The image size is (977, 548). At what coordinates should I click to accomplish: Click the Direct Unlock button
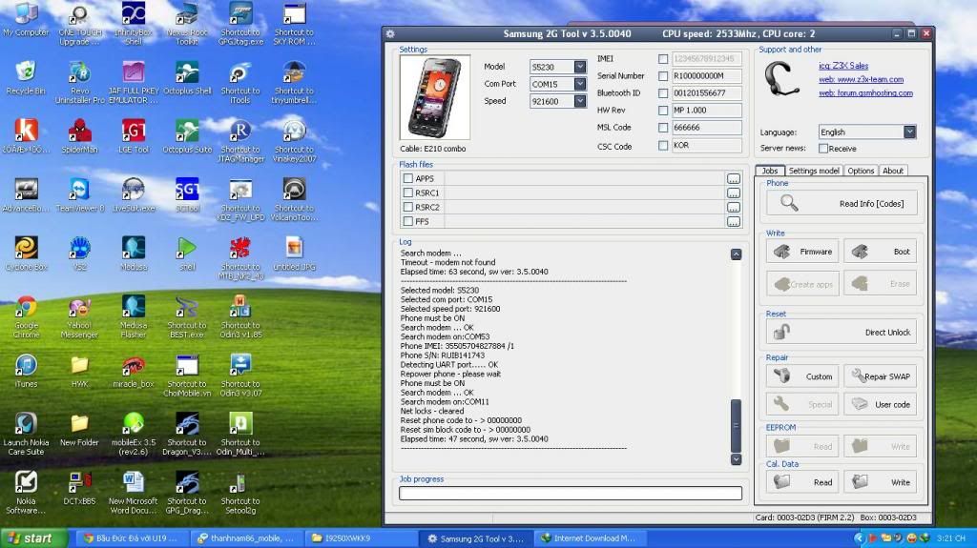tap(842, 332)
